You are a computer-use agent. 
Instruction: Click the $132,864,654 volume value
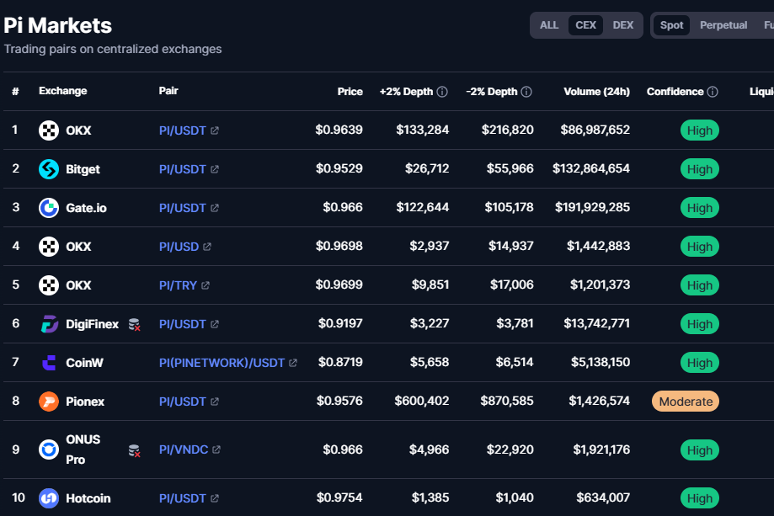click(x=591, y=168)
